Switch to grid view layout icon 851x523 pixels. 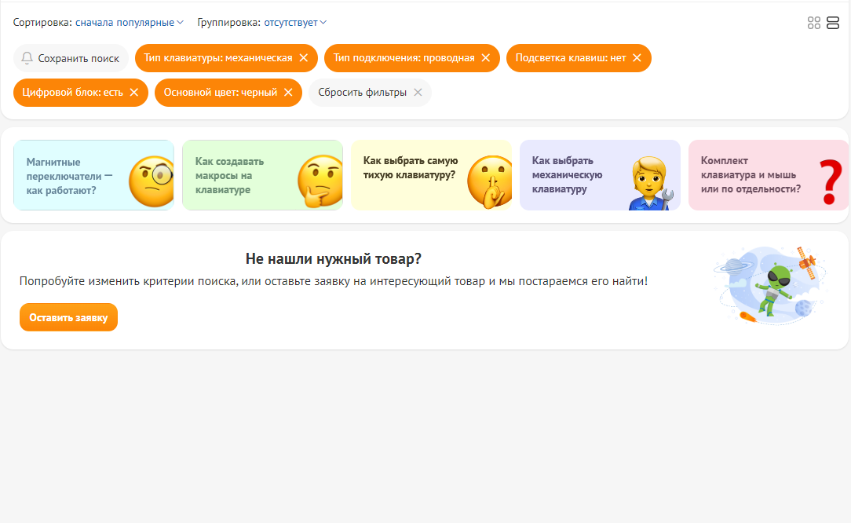pos(814,23)
